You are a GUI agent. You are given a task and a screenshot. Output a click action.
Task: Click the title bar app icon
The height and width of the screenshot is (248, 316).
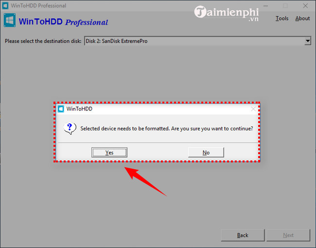point(5,6)
